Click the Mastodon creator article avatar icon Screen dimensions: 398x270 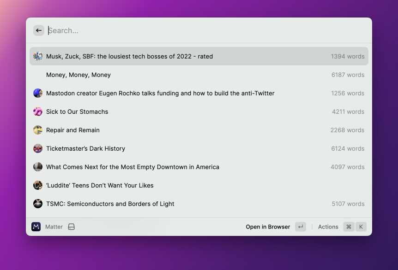pyautogui.click(x=38, y=93)
